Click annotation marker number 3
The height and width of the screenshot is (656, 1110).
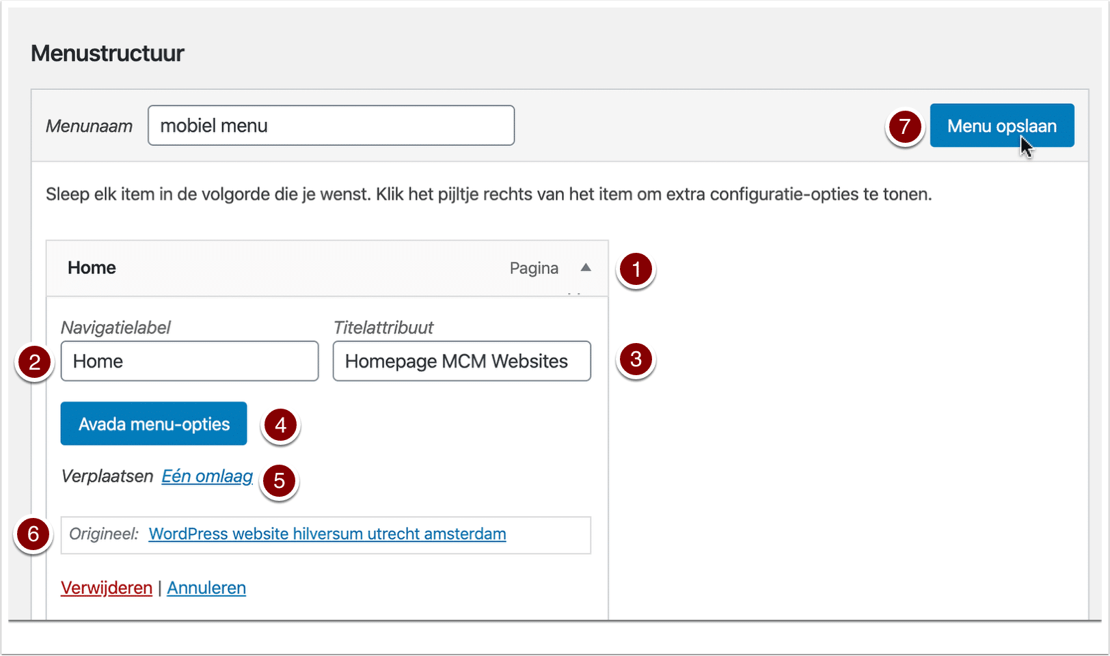pos(636,359)
